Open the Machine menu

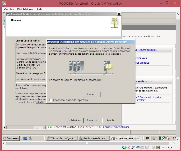point(9,9)
